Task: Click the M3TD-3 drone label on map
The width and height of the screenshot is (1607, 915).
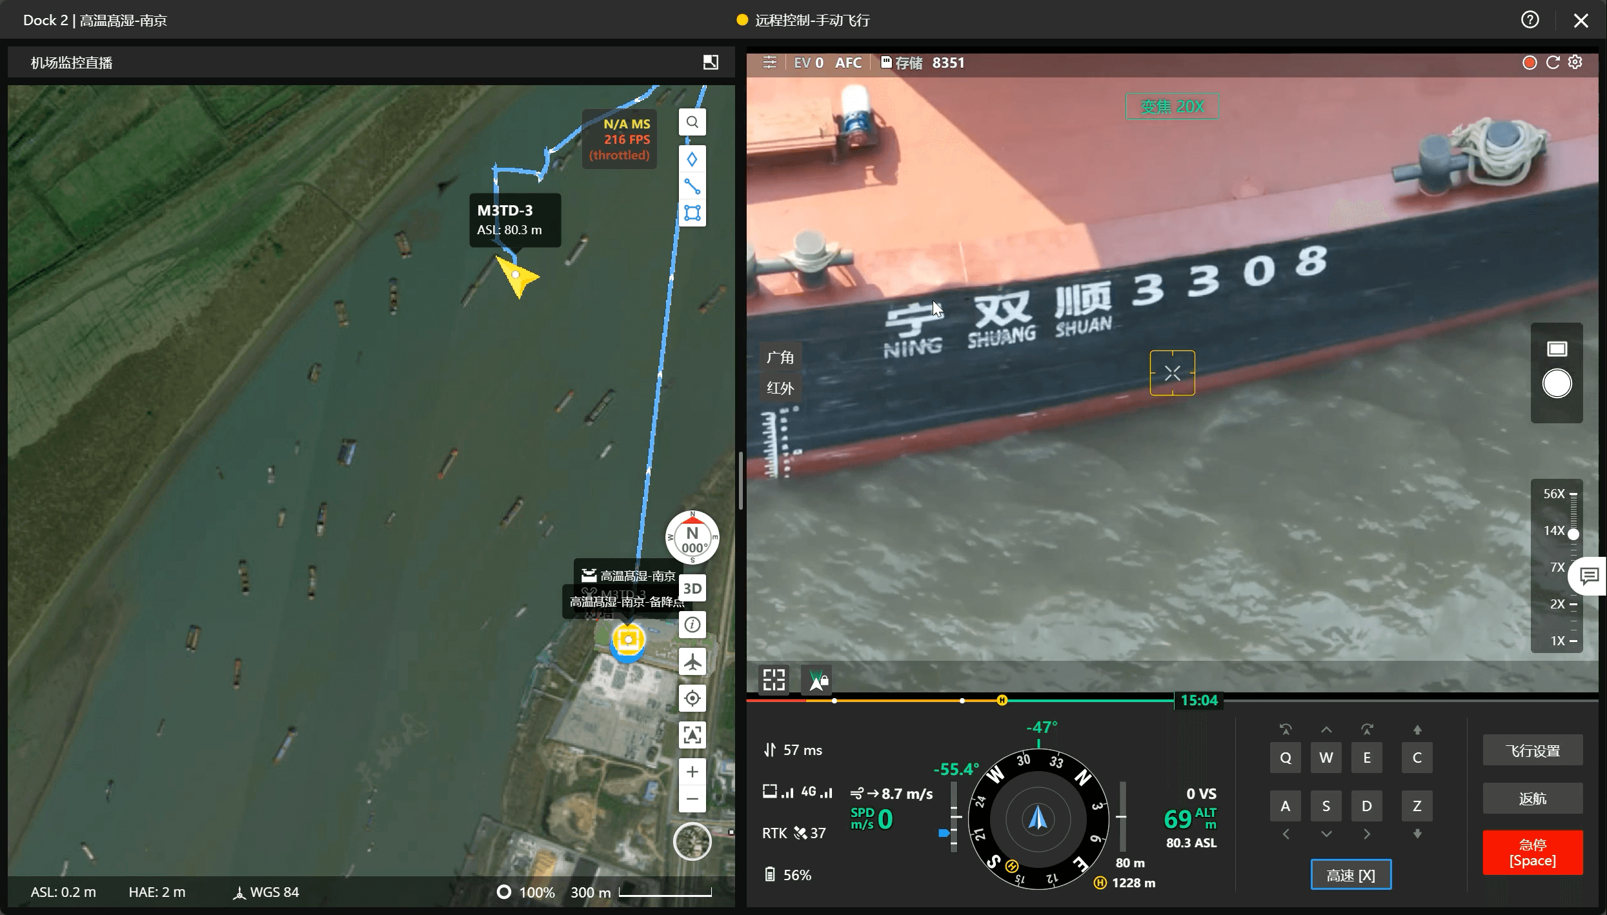Action: point(514,219)
